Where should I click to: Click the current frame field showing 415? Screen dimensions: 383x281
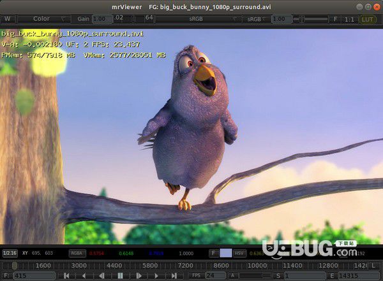(34, 276)
